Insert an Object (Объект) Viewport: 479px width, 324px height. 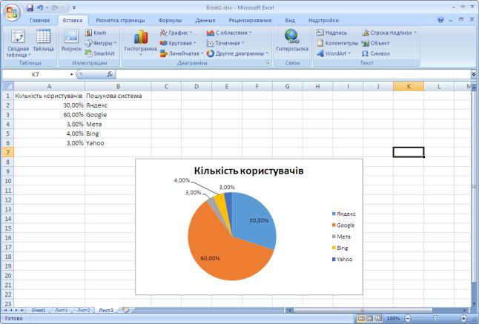375,43
